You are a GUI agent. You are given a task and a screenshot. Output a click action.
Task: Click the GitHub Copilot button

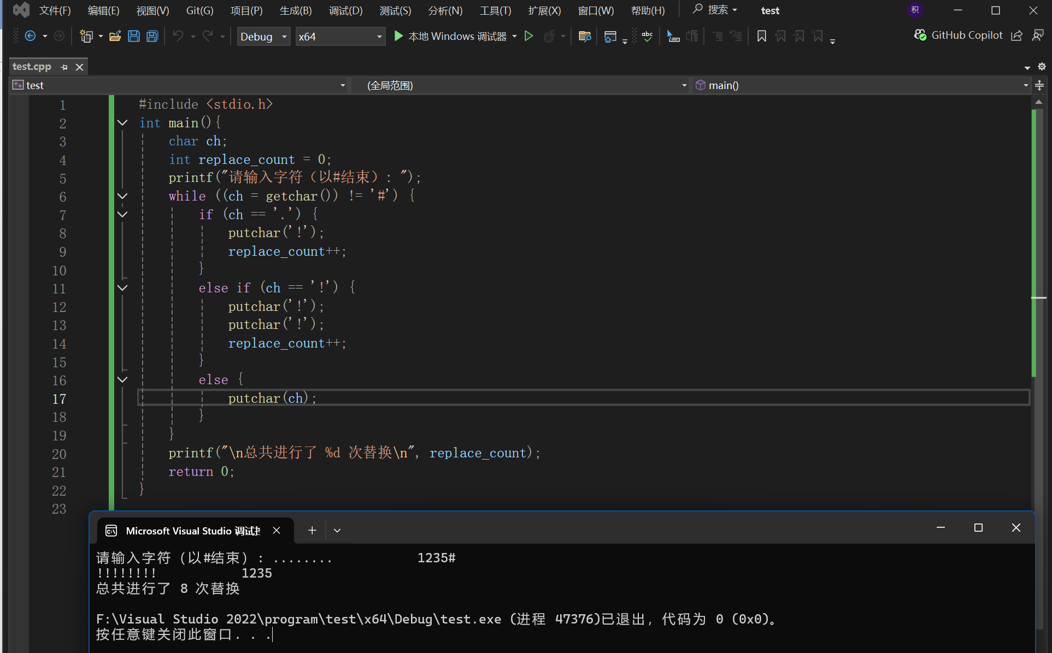pyautogui.click(x=959, y=36)
